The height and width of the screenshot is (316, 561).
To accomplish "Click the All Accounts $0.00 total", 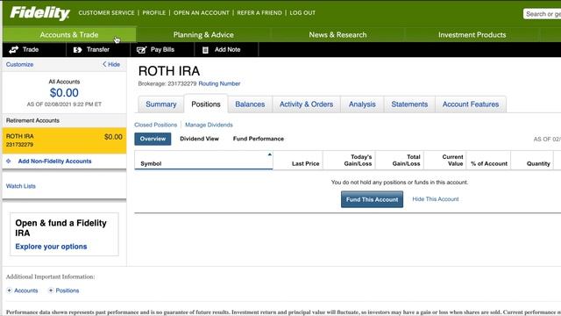I will 64,93.
